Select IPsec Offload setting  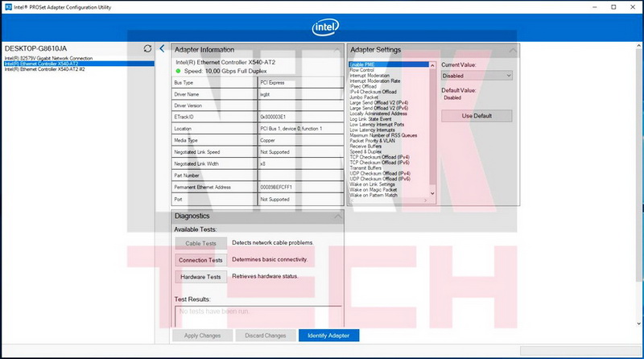(x=363, y=86)
